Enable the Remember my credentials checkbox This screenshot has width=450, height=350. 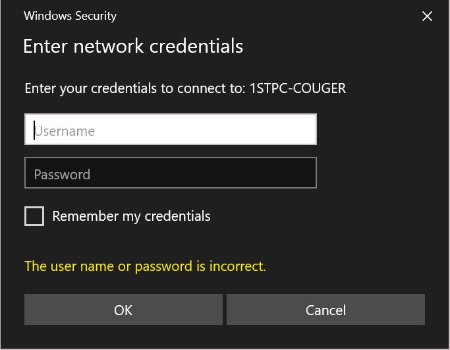(x=34, y=216)
